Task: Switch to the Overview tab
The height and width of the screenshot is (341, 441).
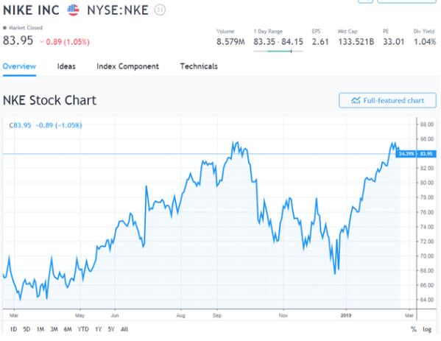Action: (x=19, y=66)
